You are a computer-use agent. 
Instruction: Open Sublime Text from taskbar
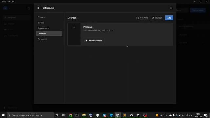click(125, 115)
